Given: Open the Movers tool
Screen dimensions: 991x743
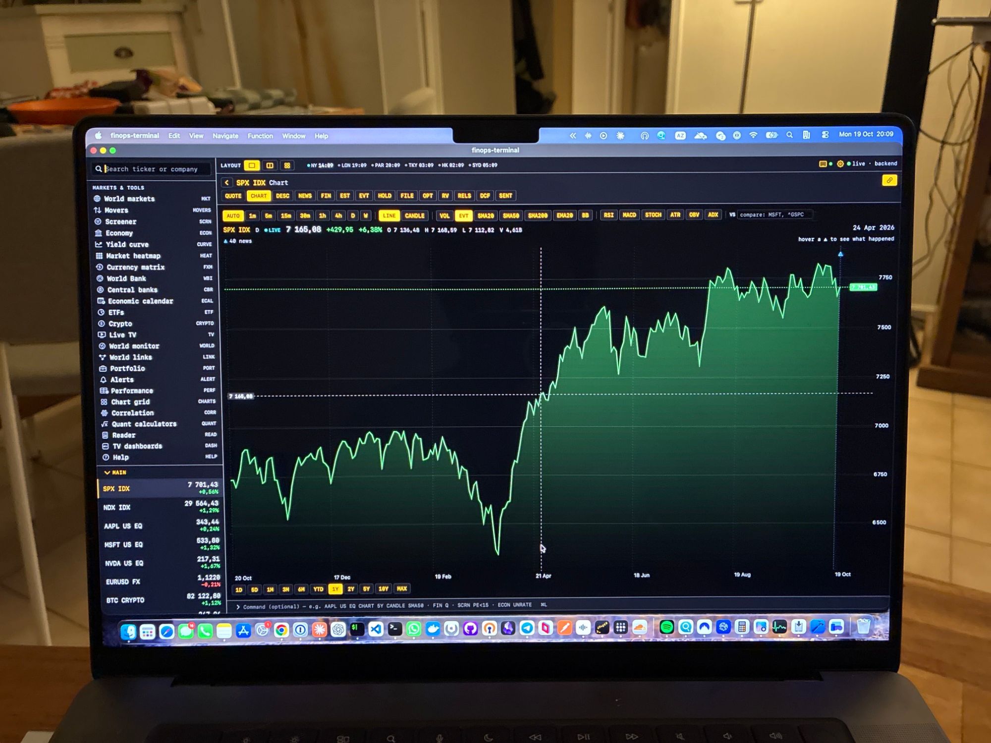Looking at the screenshot, I should click(x=153, y=210).
